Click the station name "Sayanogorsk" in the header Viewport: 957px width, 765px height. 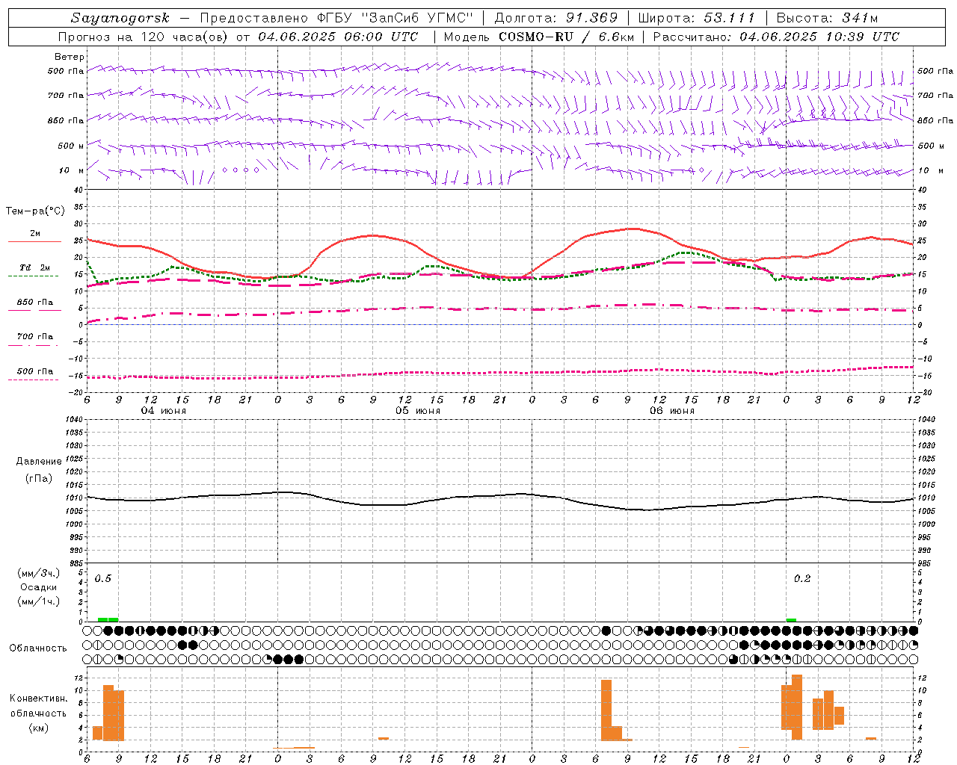120,18
